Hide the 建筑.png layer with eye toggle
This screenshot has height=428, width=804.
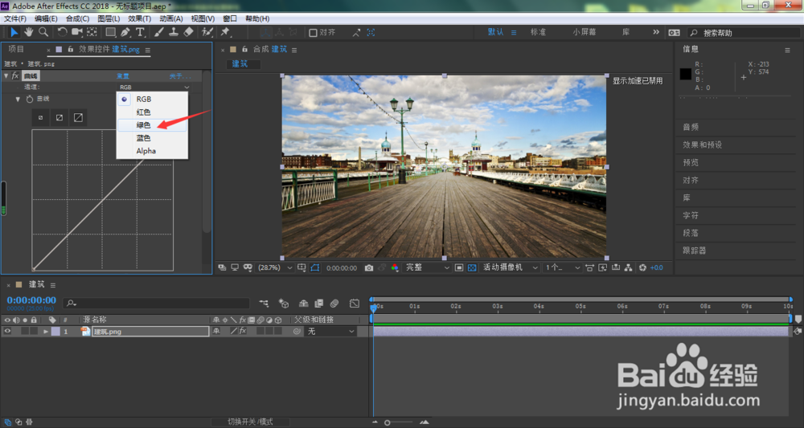(x=7, y=331)
